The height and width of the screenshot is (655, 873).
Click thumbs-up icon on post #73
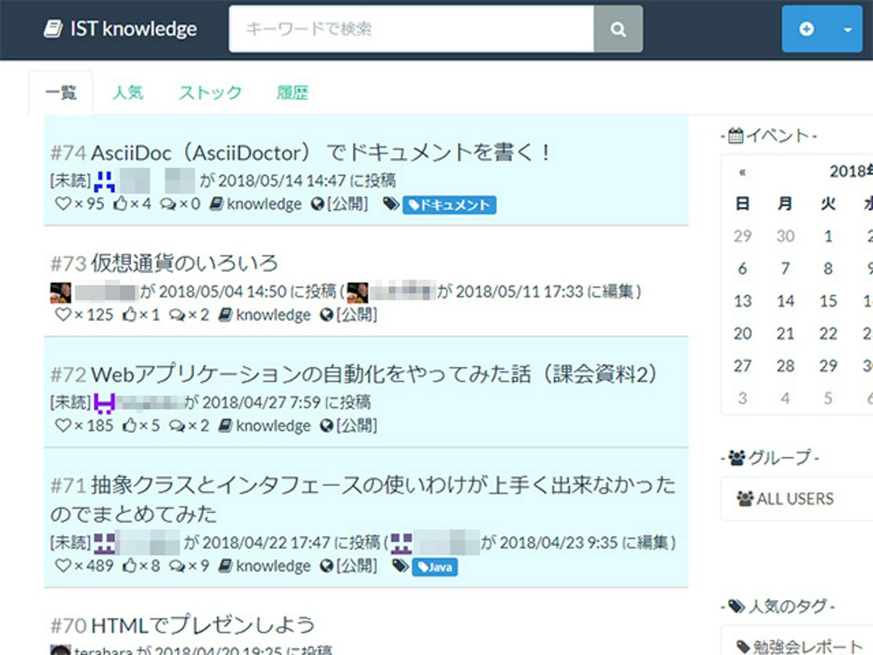(129, 315)
